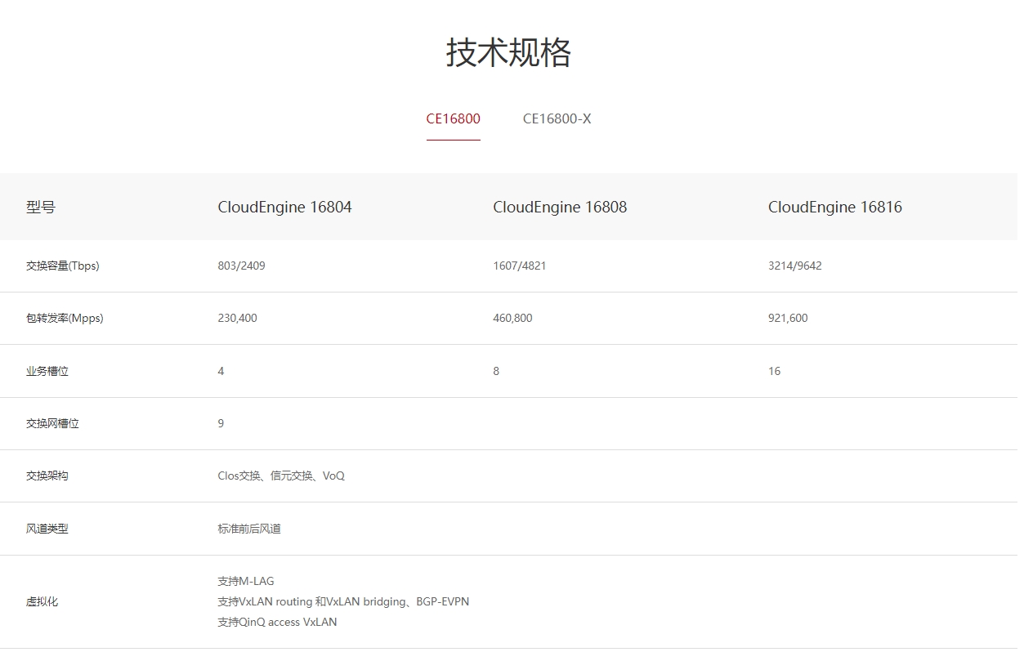The image size is (1033, 652).
Task: Select the 230,400 forwarding rate value
Action: [237, 319]
